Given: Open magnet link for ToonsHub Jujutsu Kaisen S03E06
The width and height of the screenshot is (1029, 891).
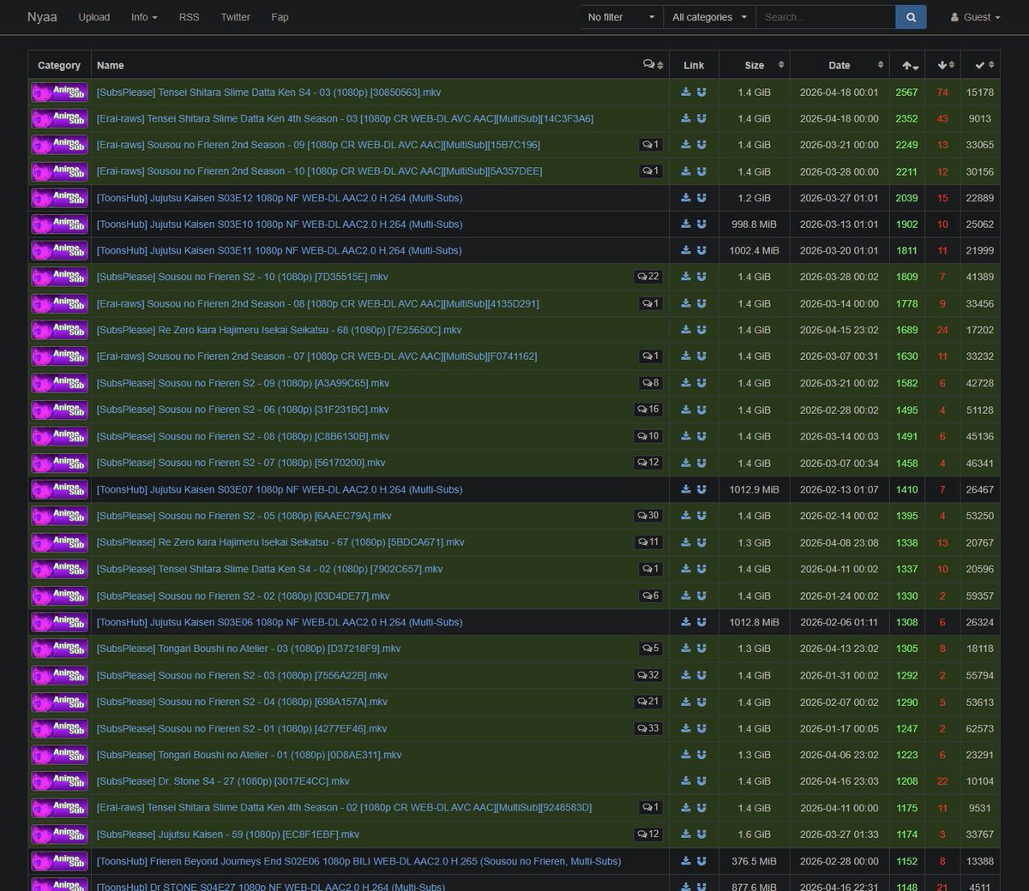Looking at the screenshot, I should pos(701,622).
